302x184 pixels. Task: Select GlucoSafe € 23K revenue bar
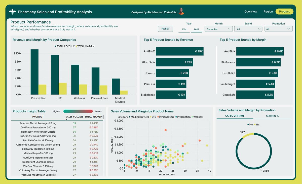click(x=175, y=62)
